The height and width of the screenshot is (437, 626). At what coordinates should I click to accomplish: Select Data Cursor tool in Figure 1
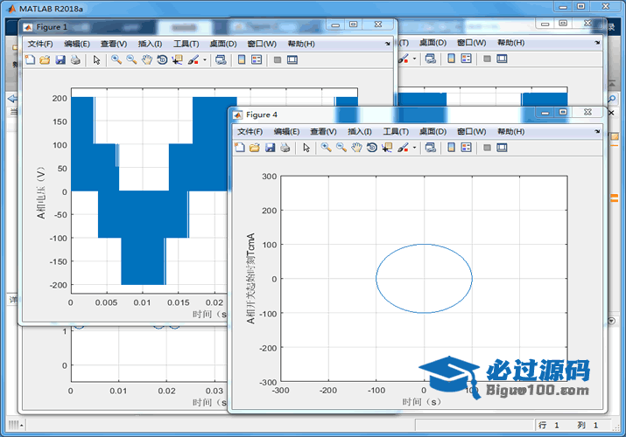coord(177,59)
